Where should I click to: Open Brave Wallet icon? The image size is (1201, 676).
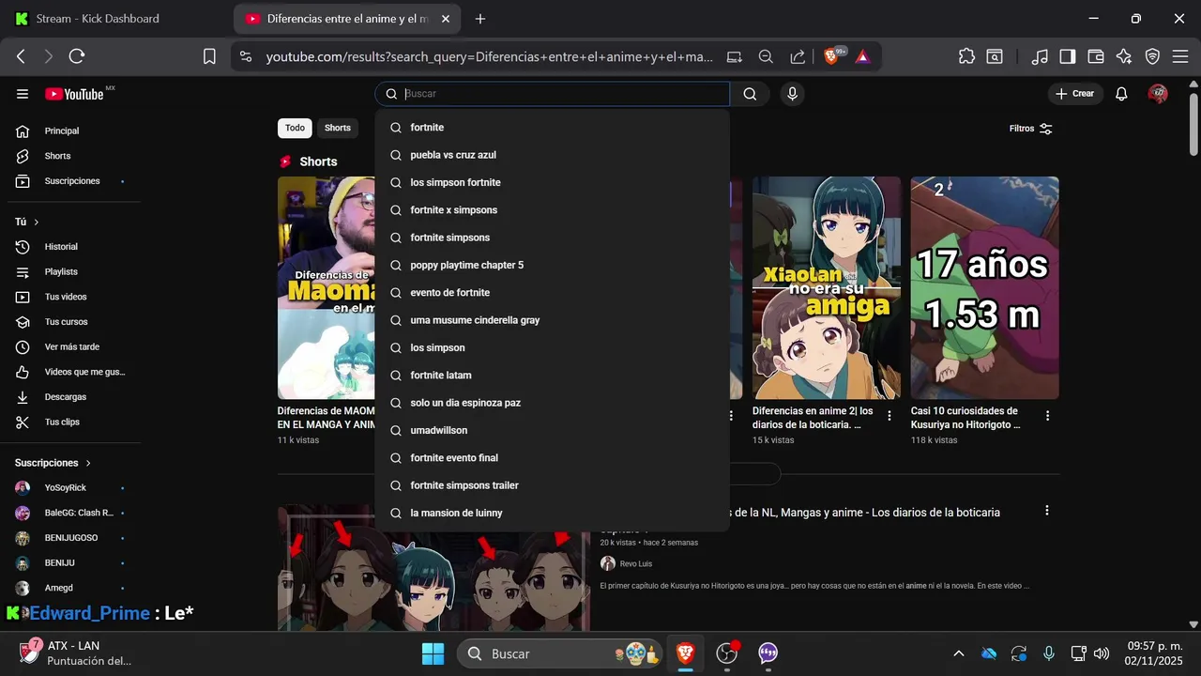pos(1095,56)
